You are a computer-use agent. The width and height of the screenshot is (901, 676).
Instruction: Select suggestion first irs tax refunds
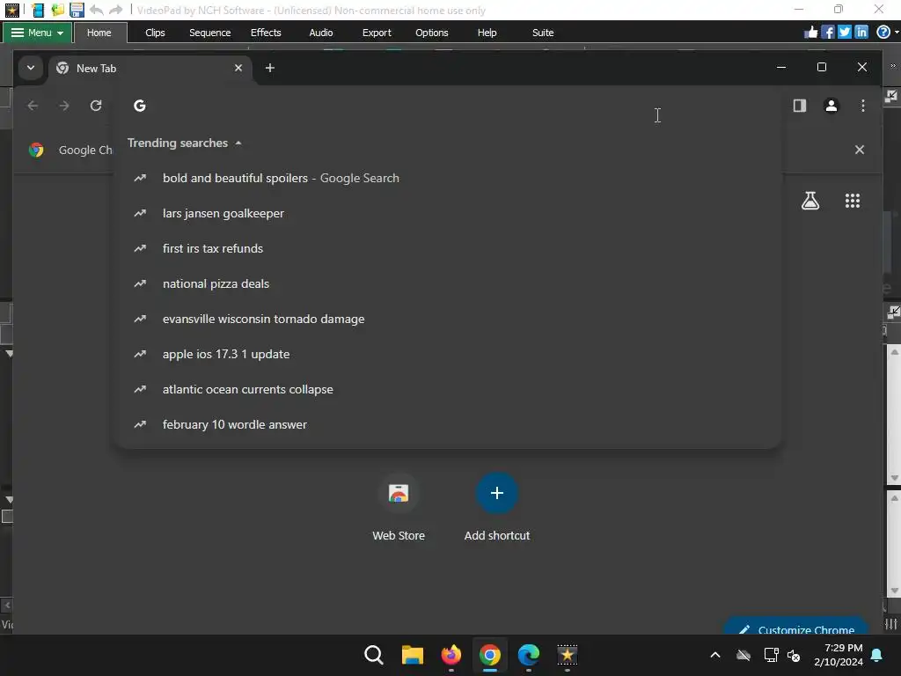tap(448, 248)
